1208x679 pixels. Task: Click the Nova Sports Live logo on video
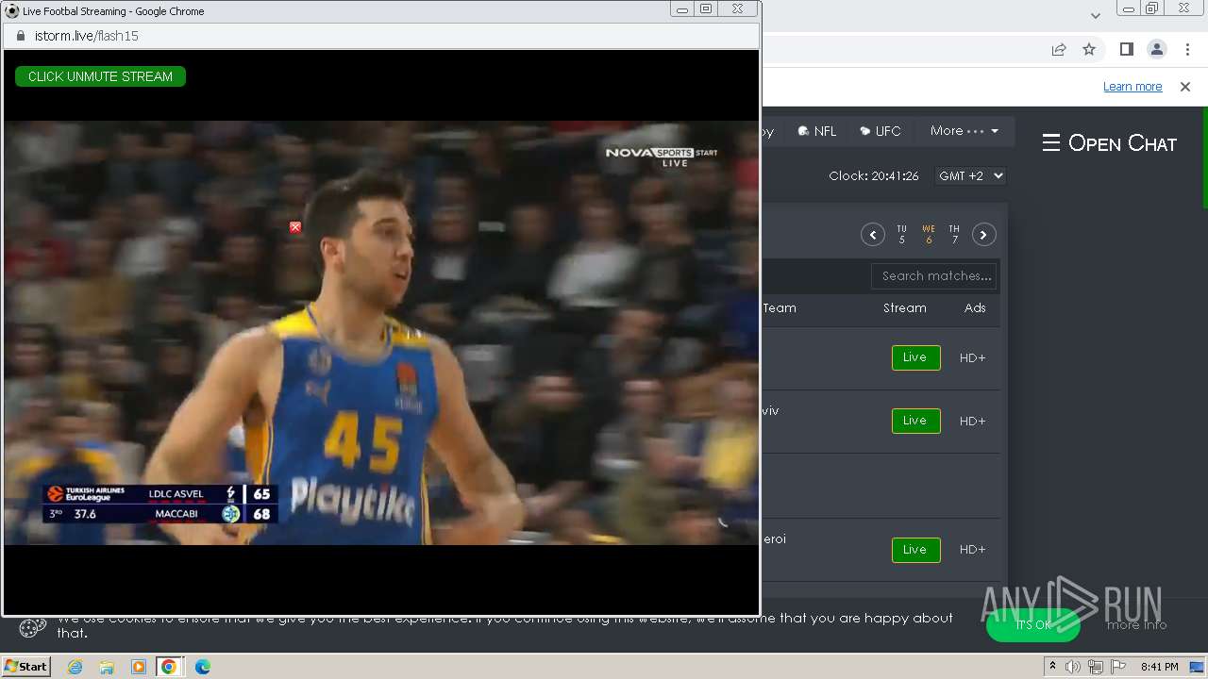point(662,157)
